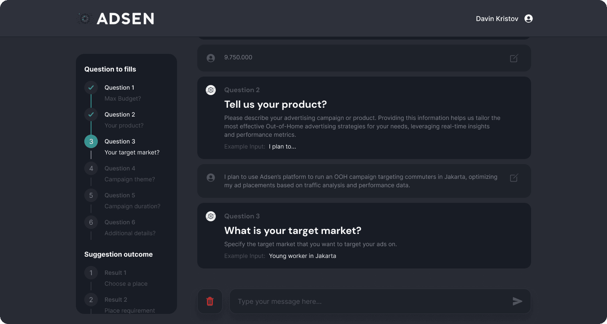
Task: Select step 3 circle in sidebar
Action: pos(91,141)
